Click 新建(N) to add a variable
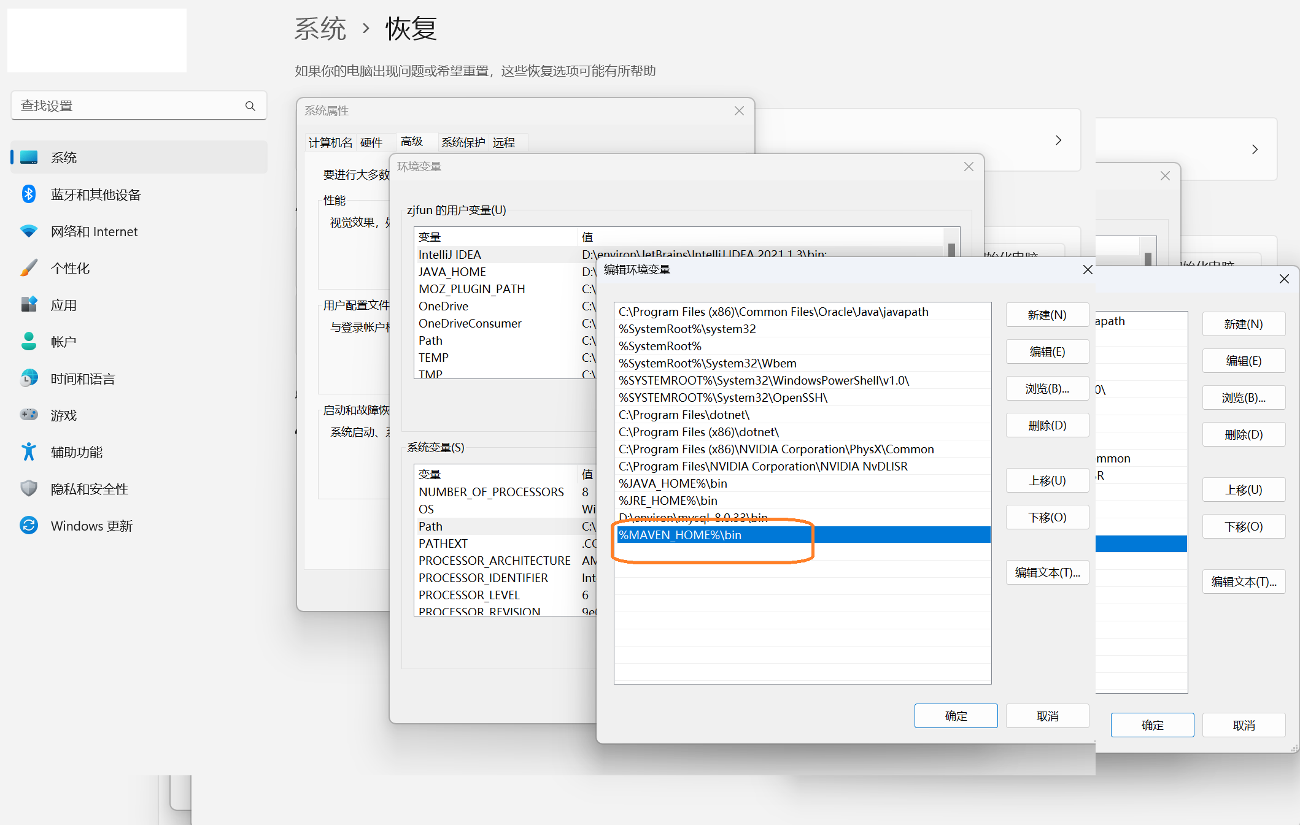The width and height of the screenshot is (1300, 825). [x=1047, y=315]
